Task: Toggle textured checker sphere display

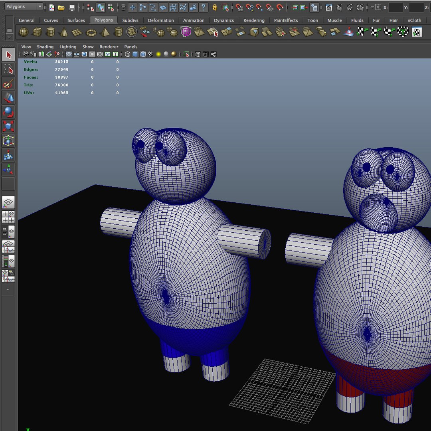Action: (150, 54)
